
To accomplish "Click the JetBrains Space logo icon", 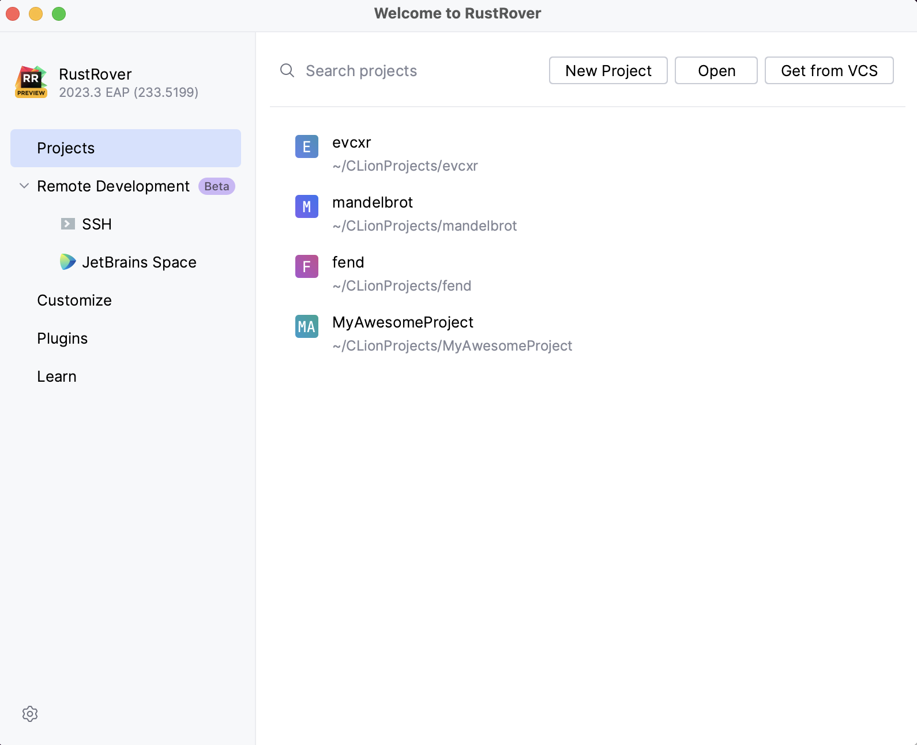I will [68, 262].
